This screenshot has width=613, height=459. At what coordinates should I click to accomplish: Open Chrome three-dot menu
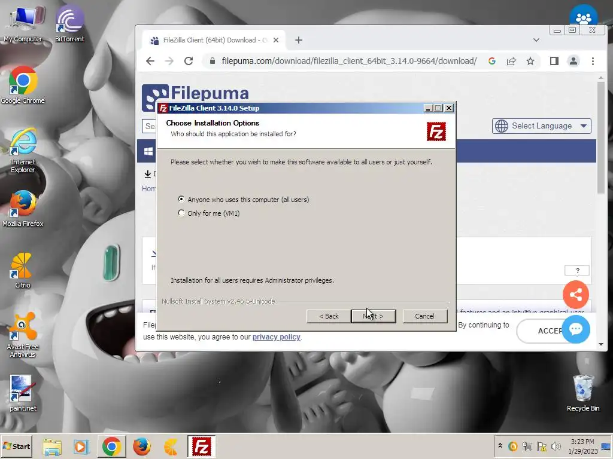pyautogui.click(x=593, y=61)
